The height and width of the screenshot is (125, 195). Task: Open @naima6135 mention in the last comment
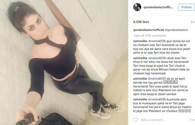coord(157,99)
